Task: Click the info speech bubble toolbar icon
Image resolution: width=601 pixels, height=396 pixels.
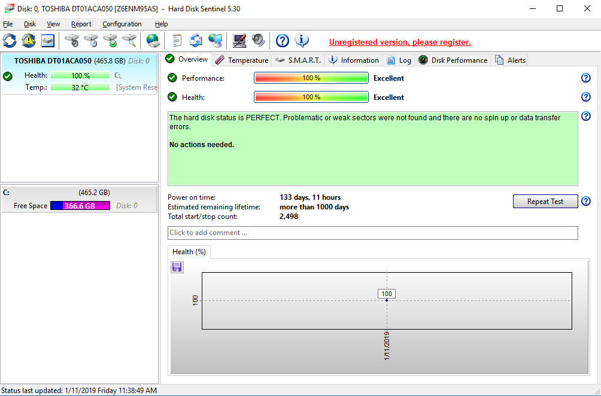Action: pyautogui.click(x=302, y=41)
